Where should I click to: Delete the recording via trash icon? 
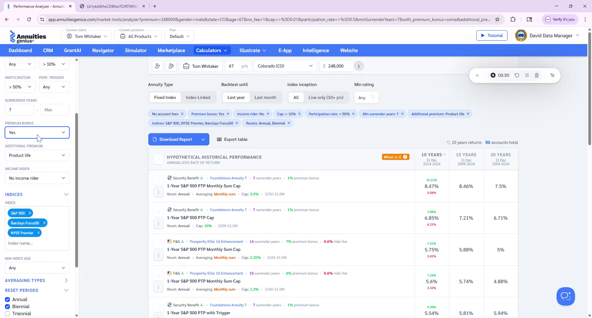537,75
